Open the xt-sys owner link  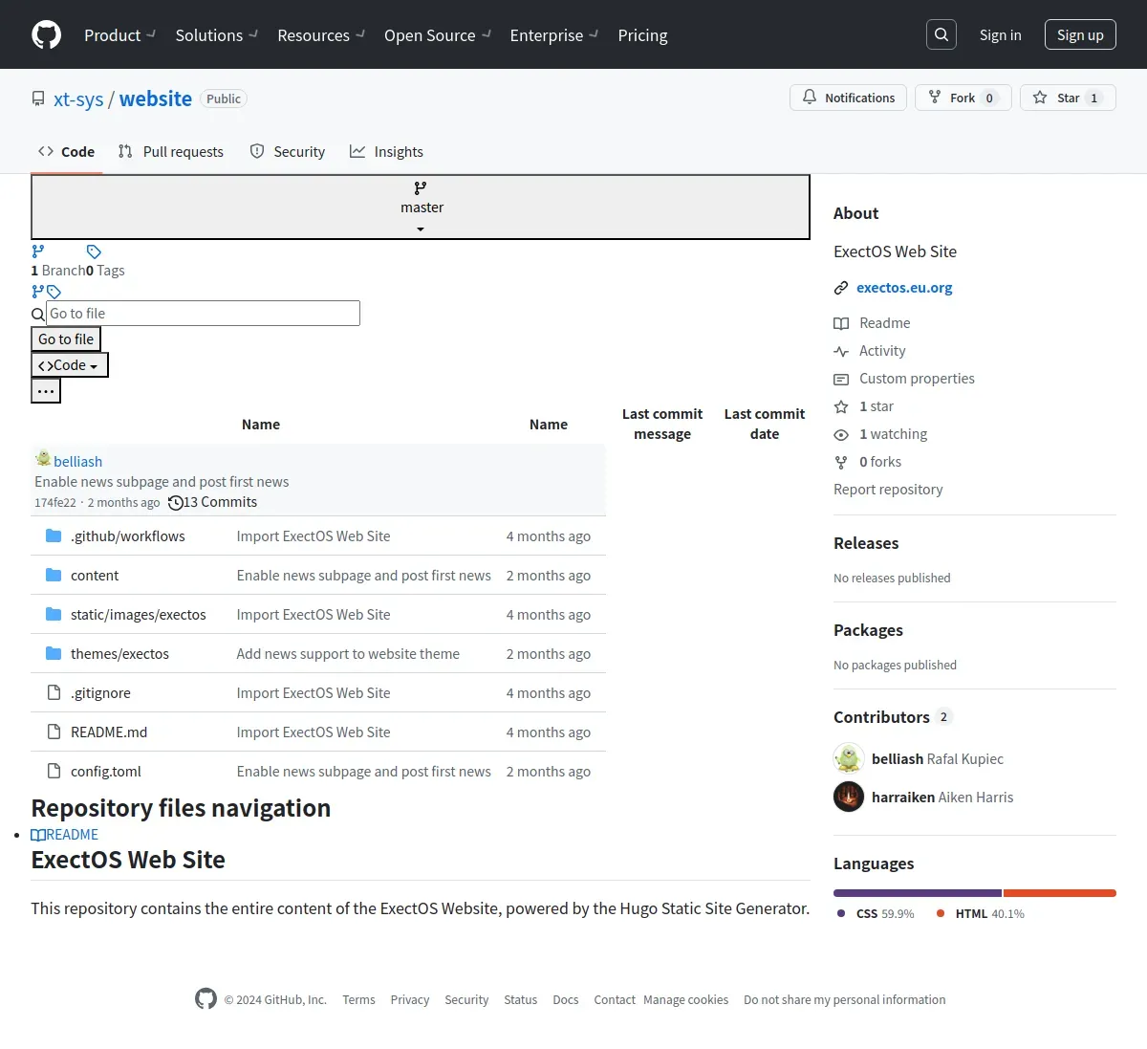point(78,98)
